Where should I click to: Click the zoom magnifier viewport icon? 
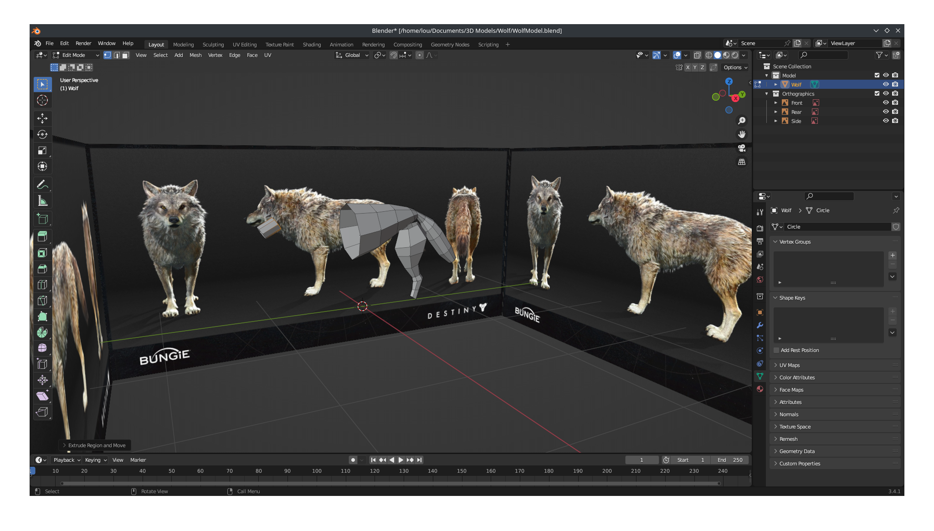point(742,120)
